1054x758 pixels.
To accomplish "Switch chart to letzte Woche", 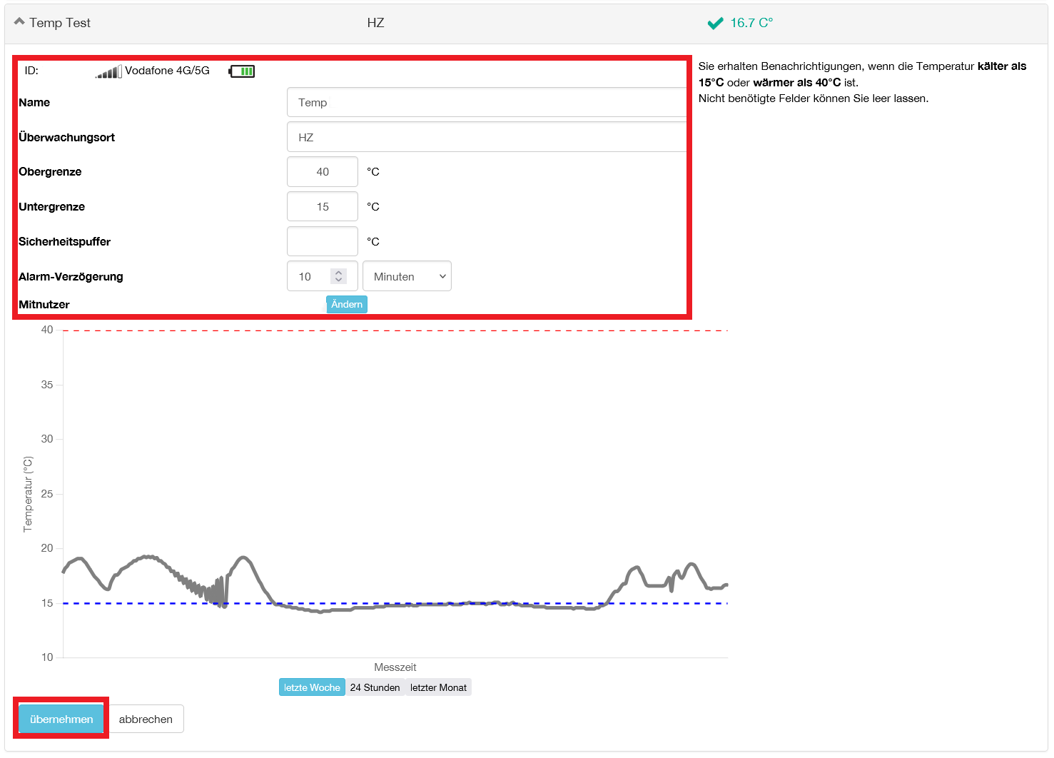I will point(312,687).
